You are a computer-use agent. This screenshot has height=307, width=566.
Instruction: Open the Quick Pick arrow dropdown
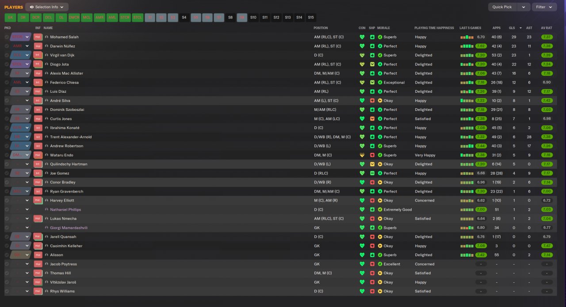pyautogui.click(x=524, y=7)
